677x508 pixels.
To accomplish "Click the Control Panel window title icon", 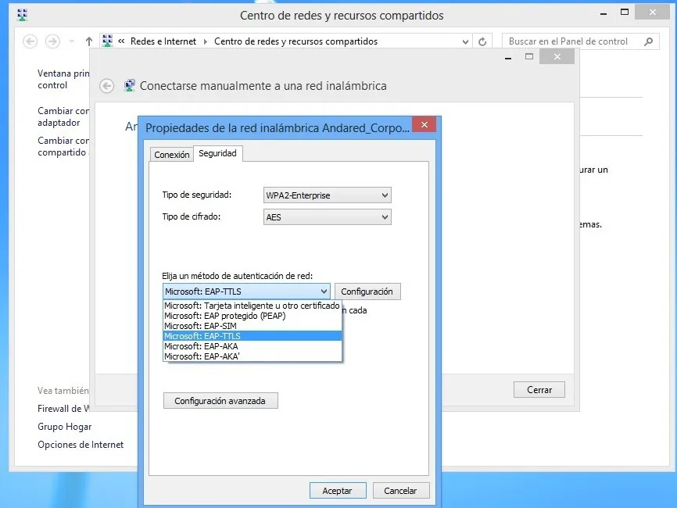I will (x=22, y=15).
